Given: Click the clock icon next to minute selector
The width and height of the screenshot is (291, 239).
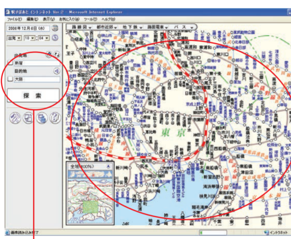Looking at the screenshot, I should point(55,38).
